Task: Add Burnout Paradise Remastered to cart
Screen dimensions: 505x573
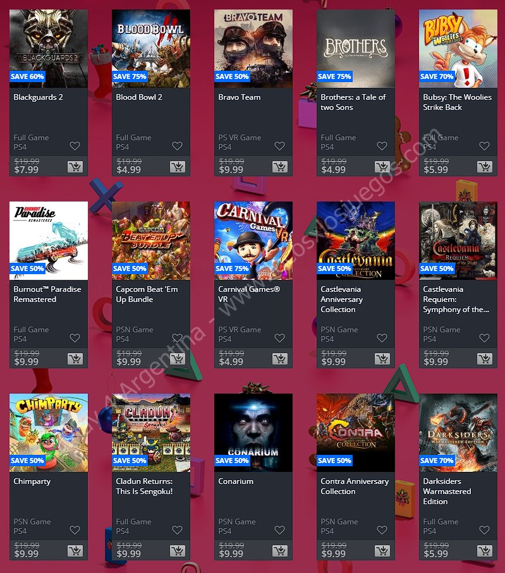Action: point(75,359)
